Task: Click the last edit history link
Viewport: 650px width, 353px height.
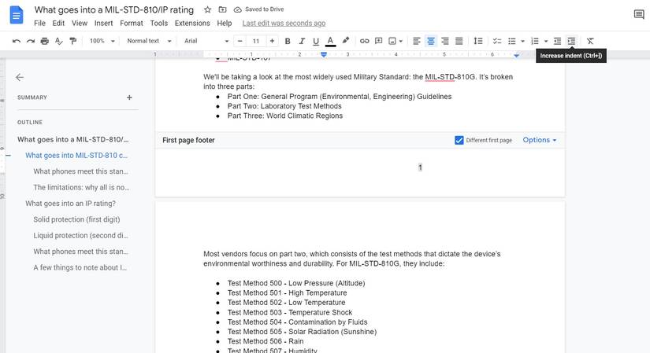Action: (284, 24)
